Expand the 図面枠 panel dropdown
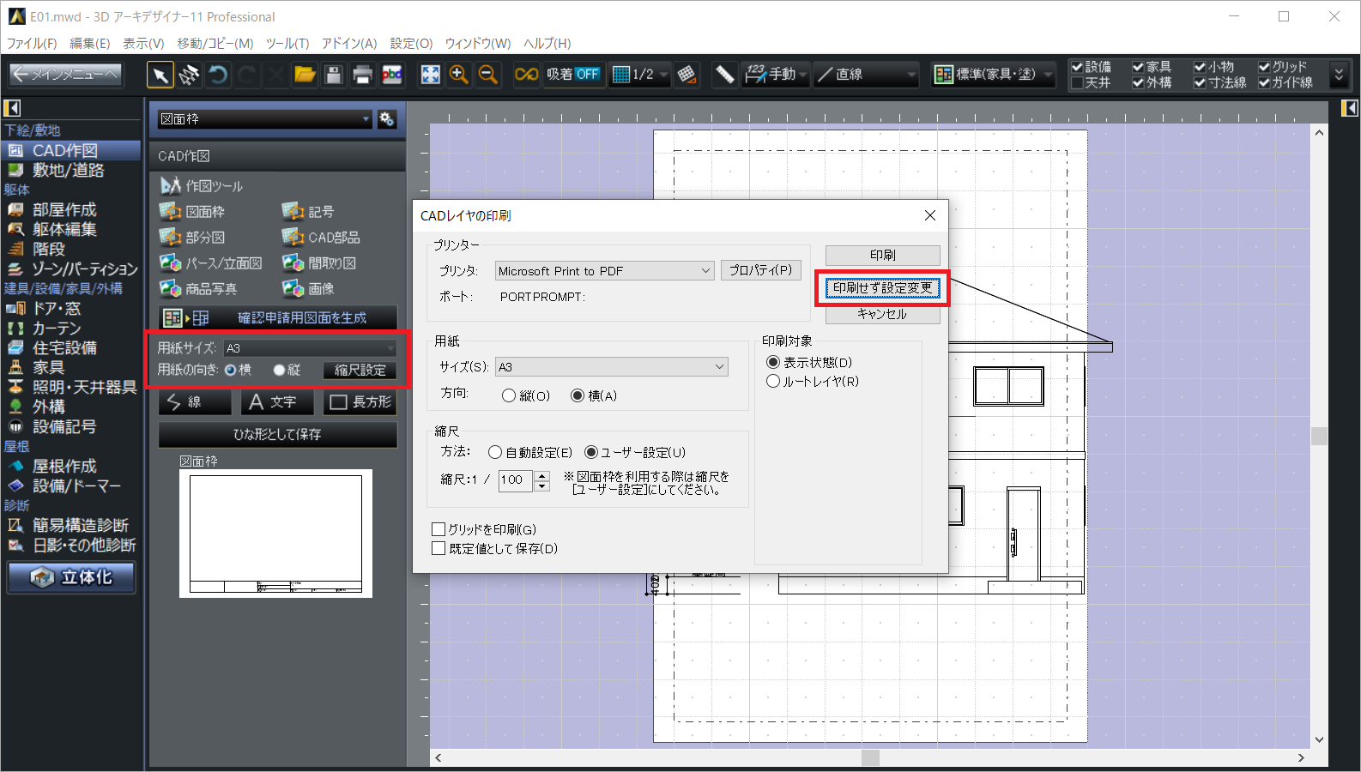 [366, 119]
